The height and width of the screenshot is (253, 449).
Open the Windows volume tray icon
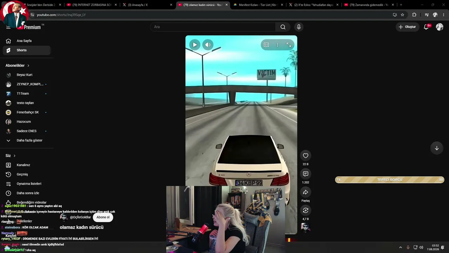coord(421,247)
